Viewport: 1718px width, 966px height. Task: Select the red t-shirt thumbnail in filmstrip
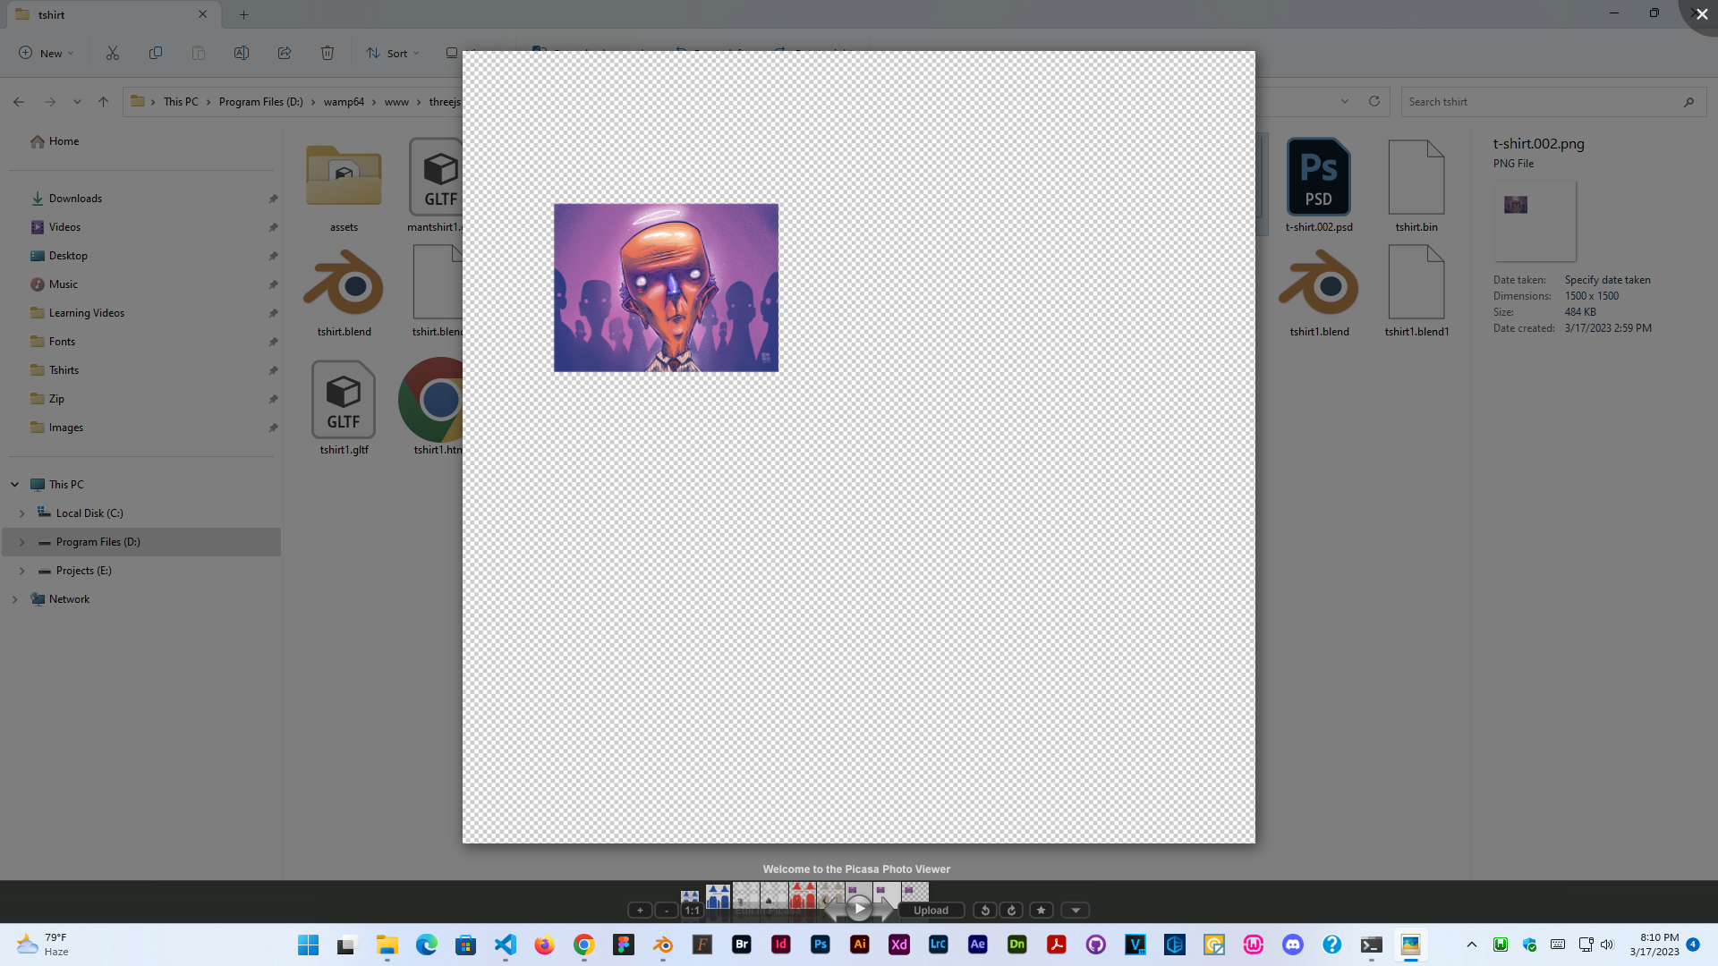[803, 894]
